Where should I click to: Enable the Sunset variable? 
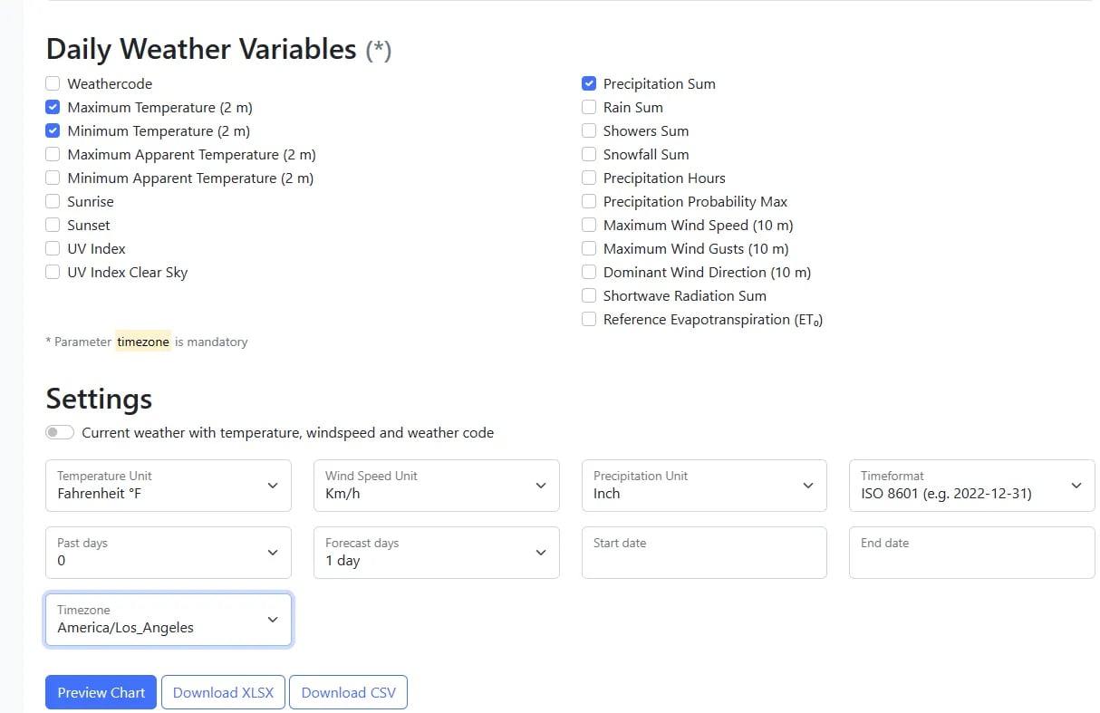pos(53,225)
